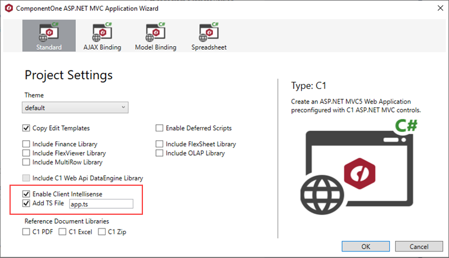The height and width of the screenshot is (258, 449).
Task: Open the Theme dropdown list
Action: pyautogui.click(x=76, y=108)
